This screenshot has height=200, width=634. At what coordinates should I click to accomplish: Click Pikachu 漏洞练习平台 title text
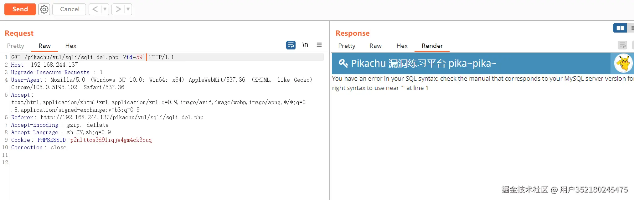[424, 63]
